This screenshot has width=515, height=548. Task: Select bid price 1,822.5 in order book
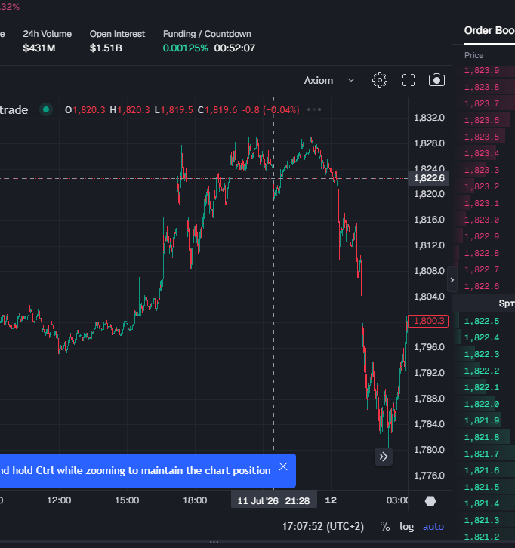482,321
